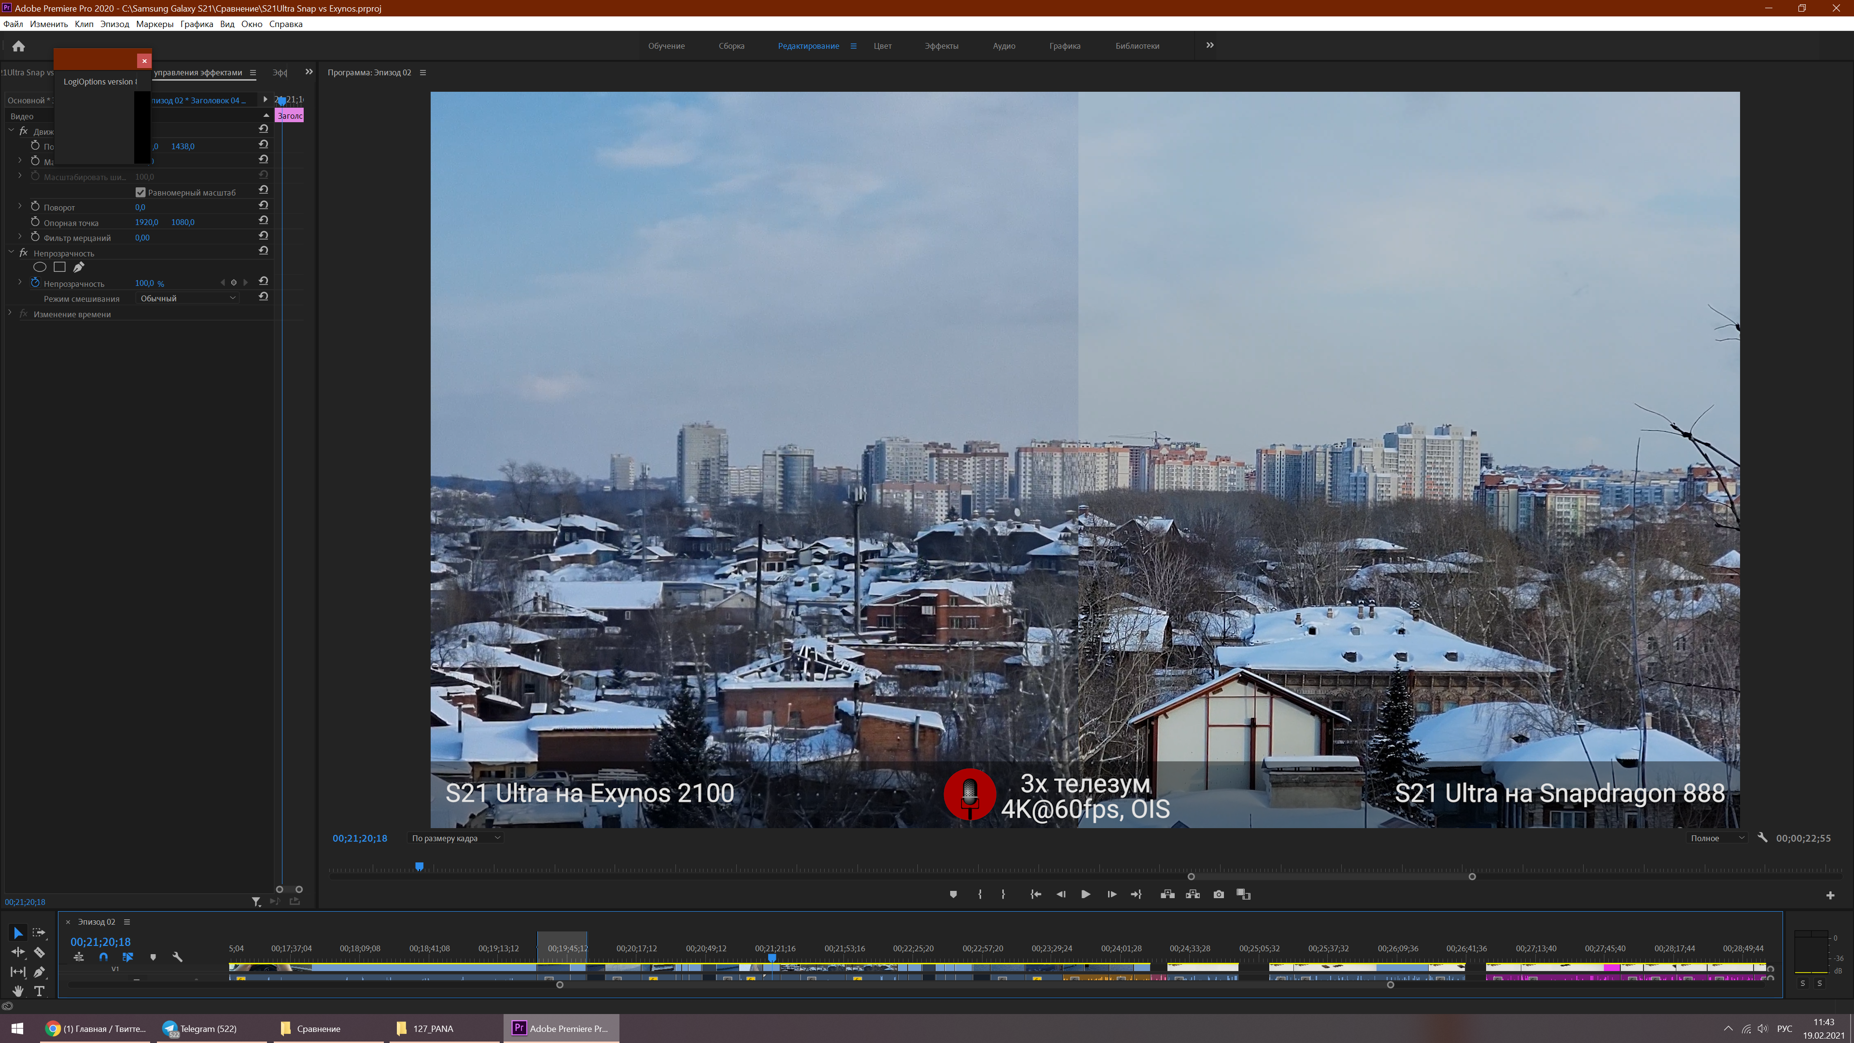This screenshot has width=1854, height=1043.
Task: Click Go to In point button
Action: coord(1036,894)
